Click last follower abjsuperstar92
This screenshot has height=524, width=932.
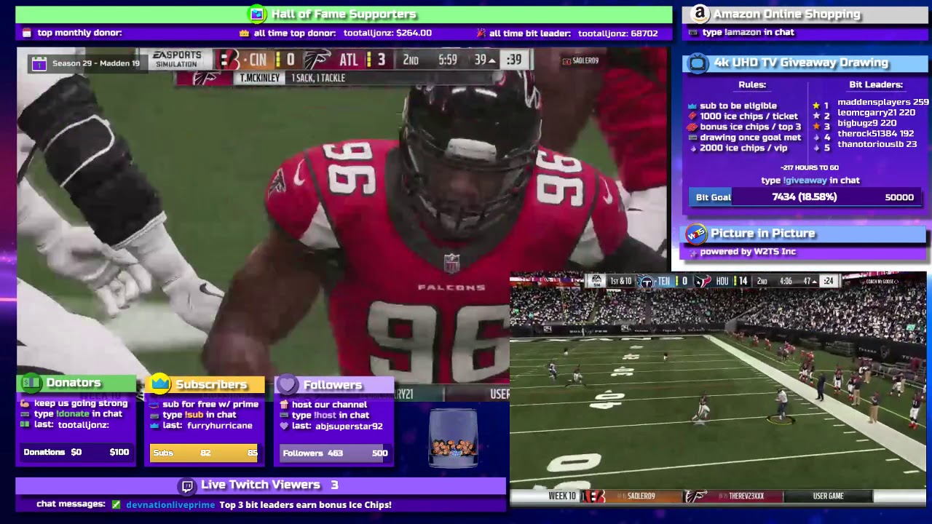pyautogui.click(x=349, y=426)
